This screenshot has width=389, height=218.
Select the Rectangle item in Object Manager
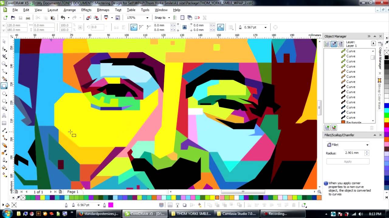coord(354,122)
